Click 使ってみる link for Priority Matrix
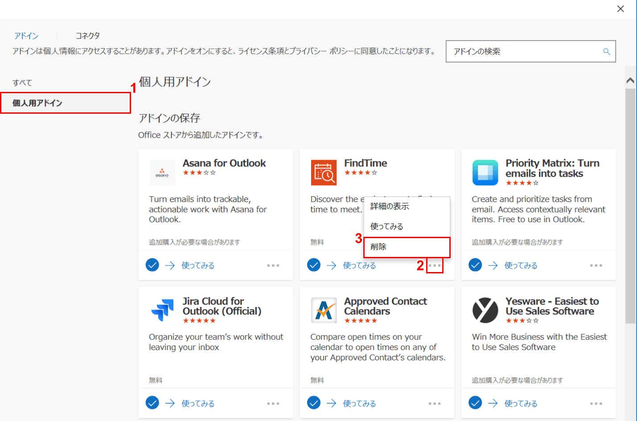 coord(521,265)
